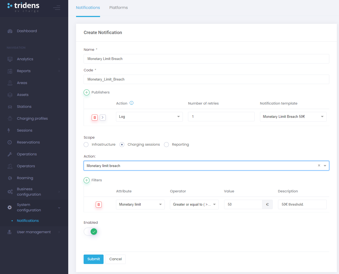Click the Number of retries input field

pyautogui.click(x=221, y=117)
